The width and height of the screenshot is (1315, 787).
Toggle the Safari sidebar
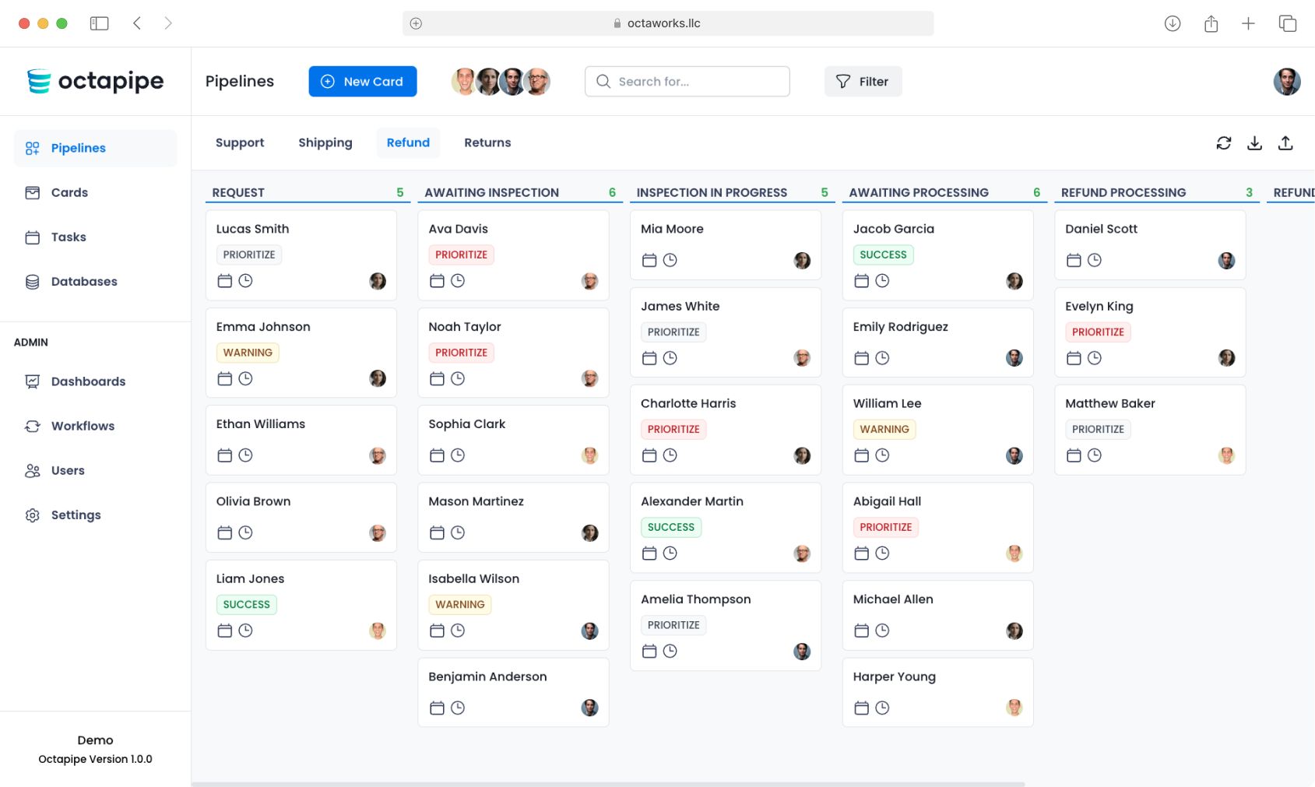[x=100, y=23]
